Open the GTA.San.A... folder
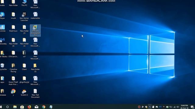Image resolution: width=195 pixels, height=109 pixels. [x=13, y=54]
